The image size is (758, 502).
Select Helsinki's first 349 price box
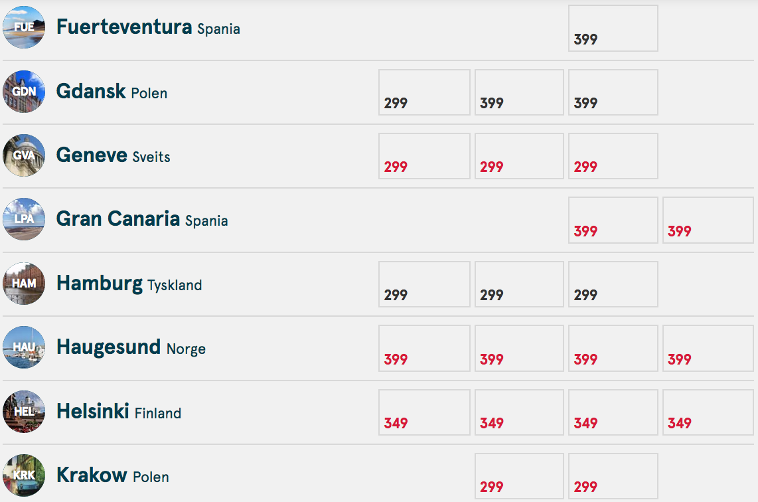click(424, 412)
